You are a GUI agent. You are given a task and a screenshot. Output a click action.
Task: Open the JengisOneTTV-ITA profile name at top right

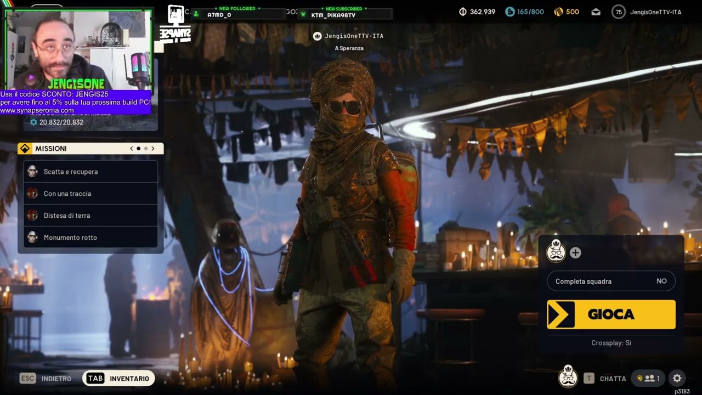click(x=655, y=12)
